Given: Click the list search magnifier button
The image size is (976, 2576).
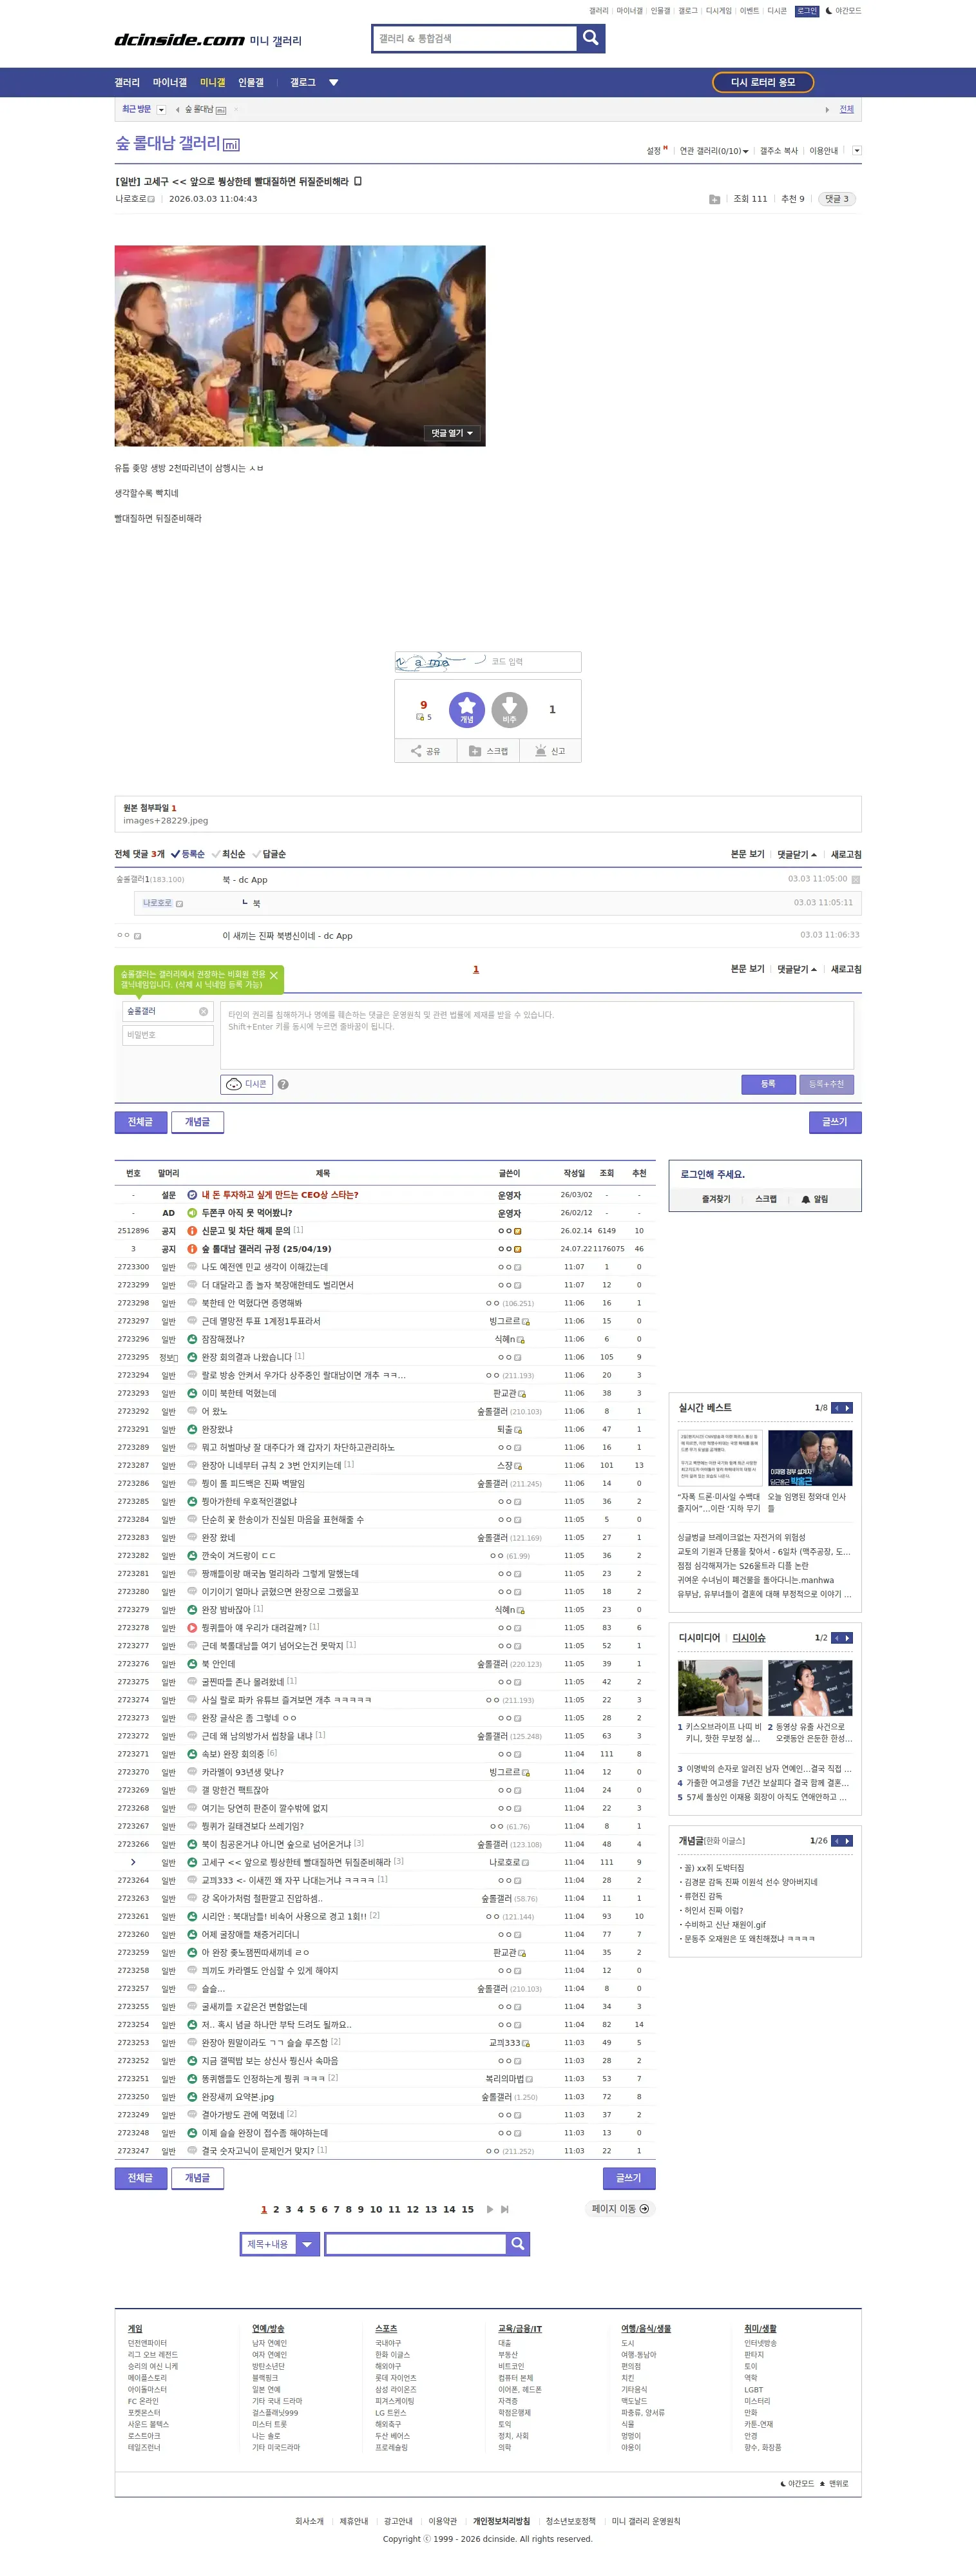Looking at the screenshot, I should [x=518, y=2244].
